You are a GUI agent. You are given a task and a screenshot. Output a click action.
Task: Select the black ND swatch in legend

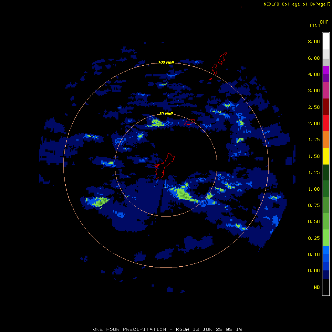tap(326, 287)
